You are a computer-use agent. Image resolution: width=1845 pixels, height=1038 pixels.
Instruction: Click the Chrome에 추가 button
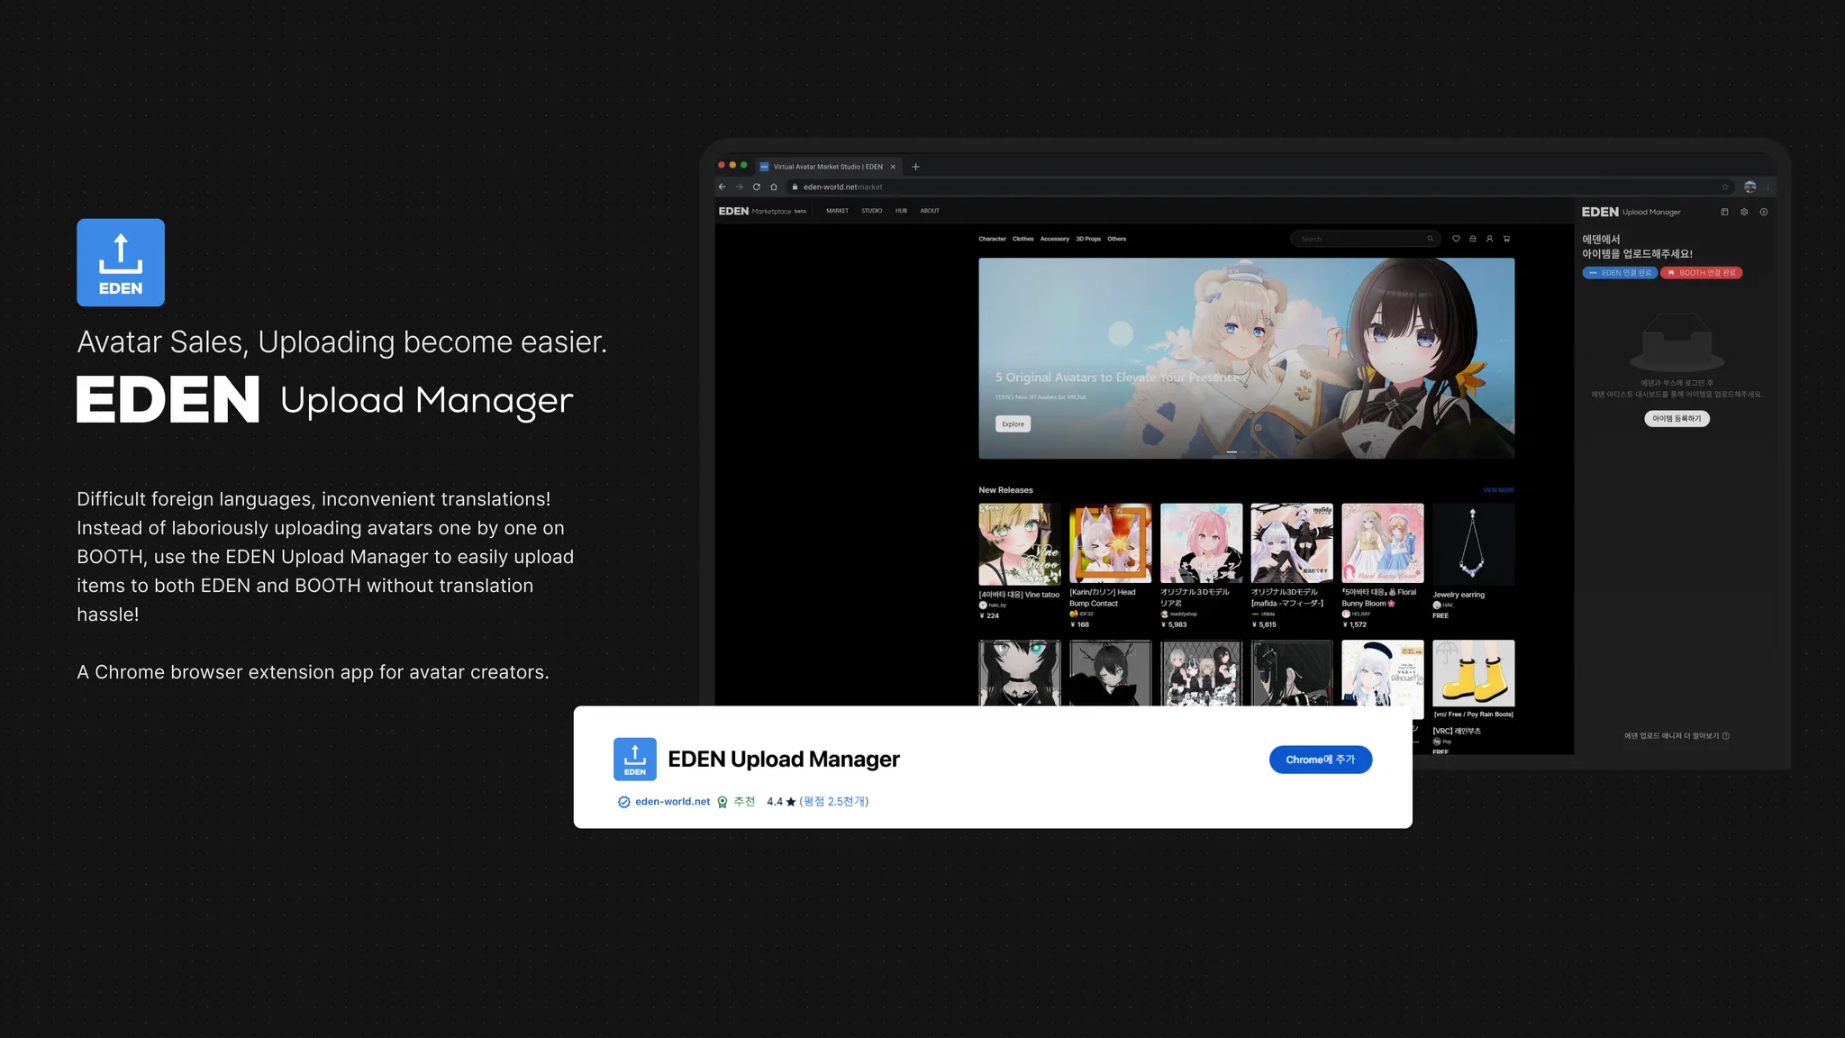[x=1320, y=760]
